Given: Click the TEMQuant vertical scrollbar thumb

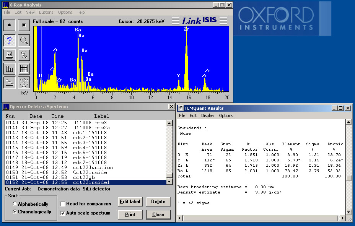Looking at the screenshot, I should click(348, 179).
